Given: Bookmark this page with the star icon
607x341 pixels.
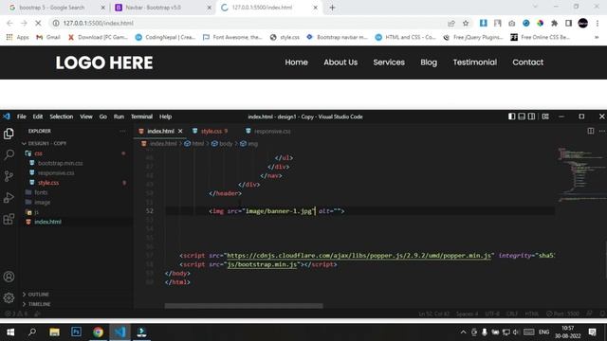Looking at the screenshot, I should [x=466, y=23].
